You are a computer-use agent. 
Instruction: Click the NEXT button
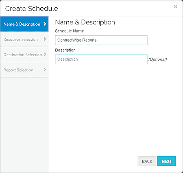167,161
